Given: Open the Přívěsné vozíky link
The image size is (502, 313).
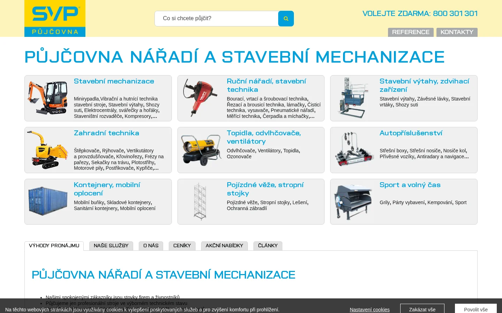Looking at the screenshot, I should (397, 156).
